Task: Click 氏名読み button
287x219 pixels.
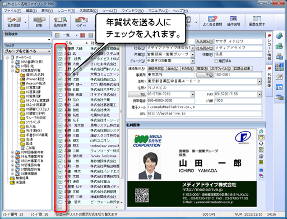Action: (x=205, y=41)
